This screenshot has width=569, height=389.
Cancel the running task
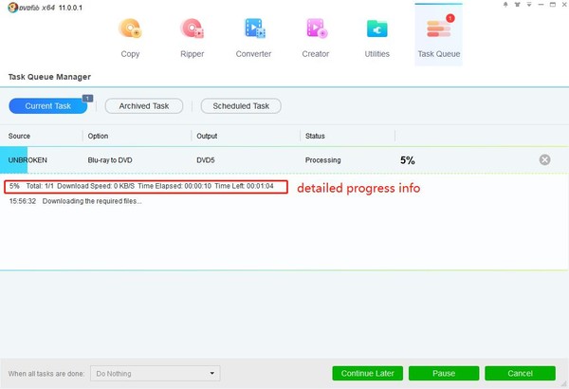click(x=520, y=374)
